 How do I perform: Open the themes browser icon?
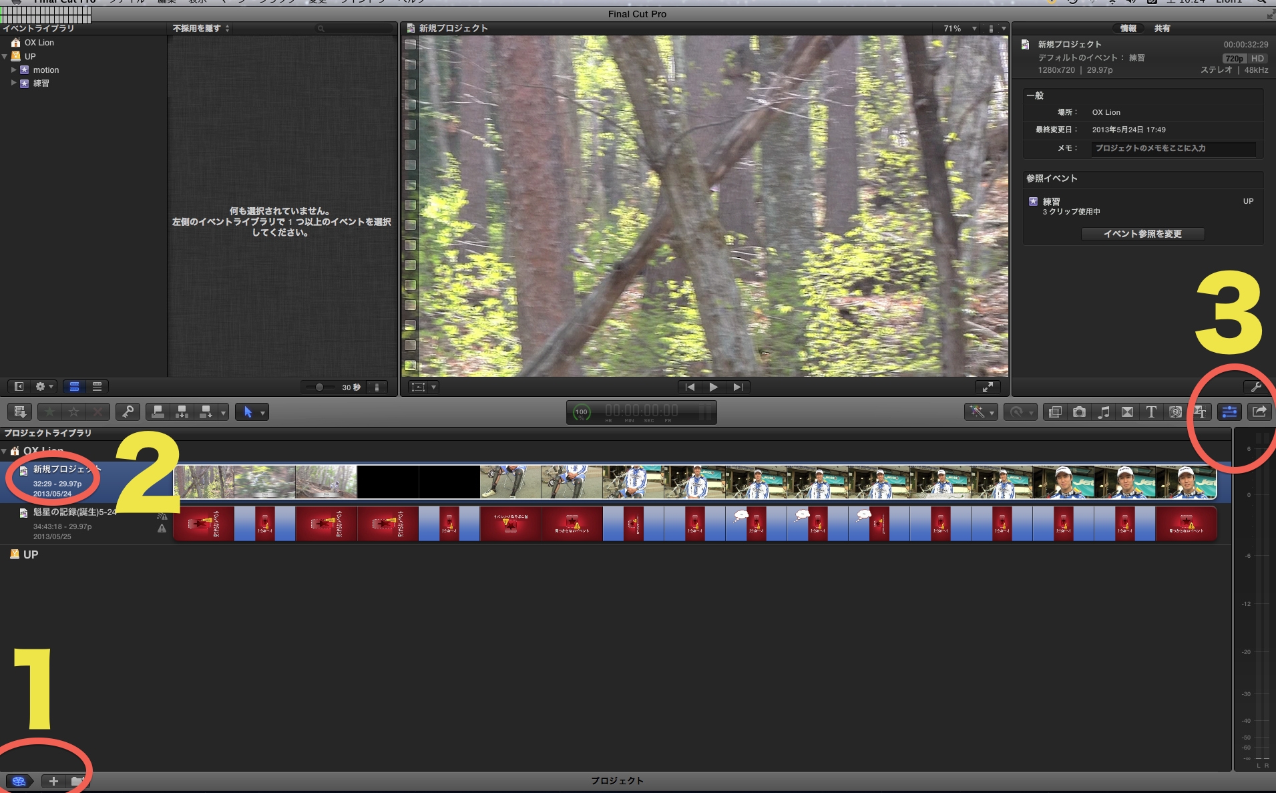click(x=1199, y=412)
